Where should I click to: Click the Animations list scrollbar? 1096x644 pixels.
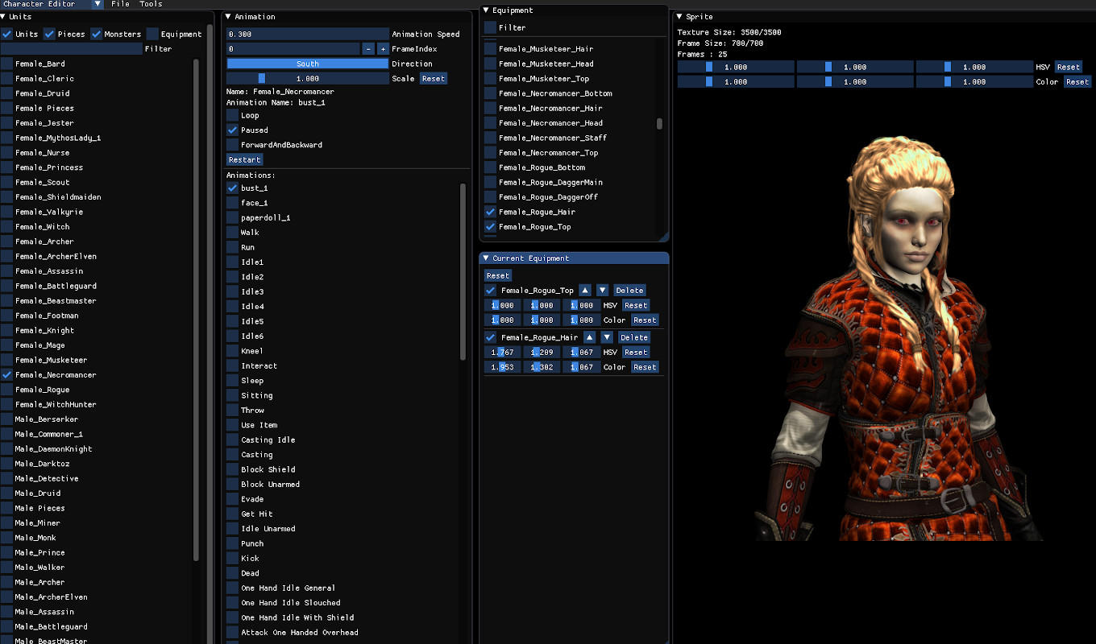463,271
